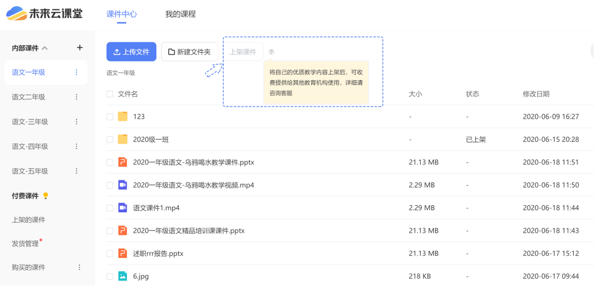
Task: Open the three-dot menu for 语文一年级
Action: pos(76,73)
